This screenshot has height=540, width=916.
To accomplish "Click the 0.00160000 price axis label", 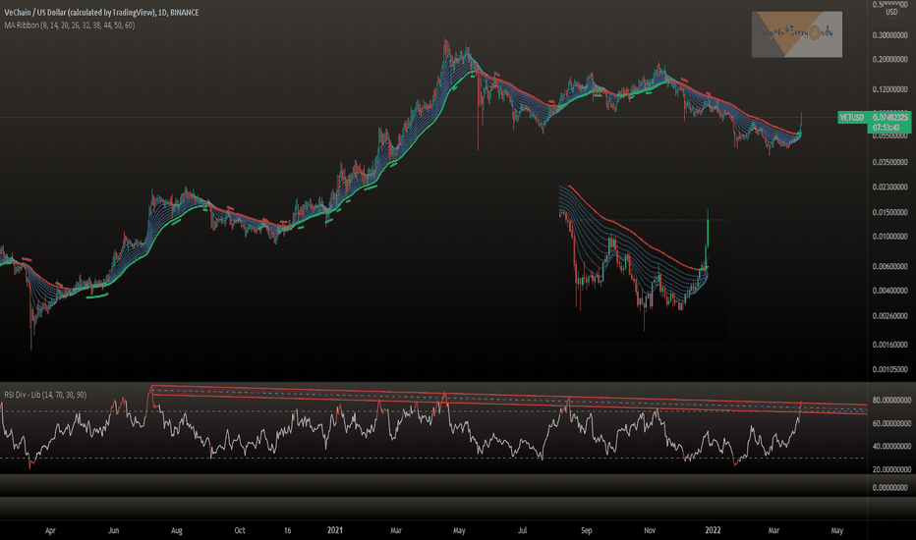I will [x=890, y=345].
